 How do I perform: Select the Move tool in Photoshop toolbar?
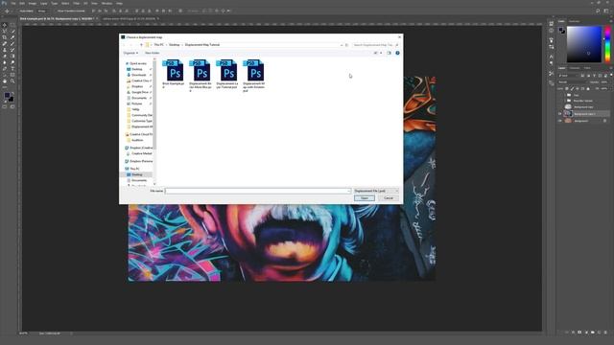(x=5, y=25)
